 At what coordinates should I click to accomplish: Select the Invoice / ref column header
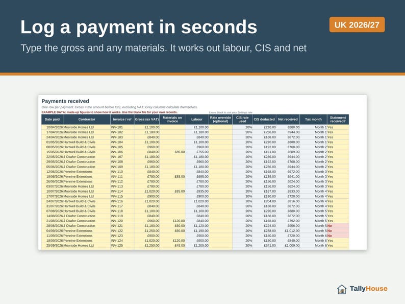[122, 120]
